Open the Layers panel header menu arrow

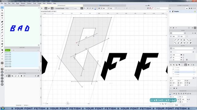pyautogui.click(x=170, y=8)
